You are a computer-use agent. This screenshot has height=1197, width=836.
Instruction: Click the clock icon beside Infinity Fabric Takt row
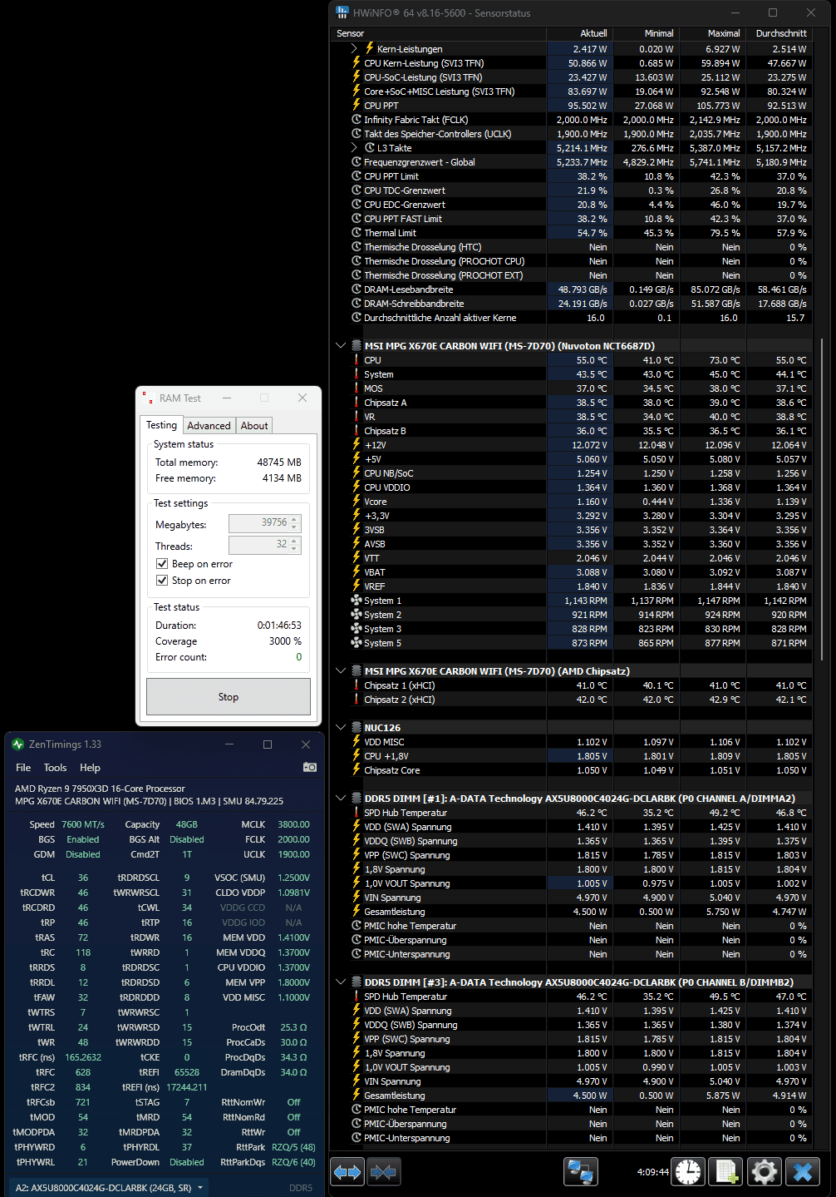coord(357,120)
